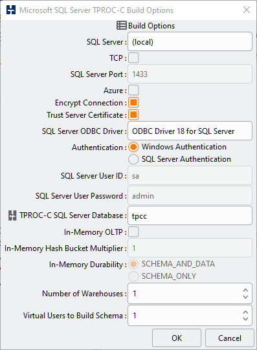The height and width of the screenshot is (350, 257).
Task: Click the Encrypt Connection label
Action: (91, 103)
